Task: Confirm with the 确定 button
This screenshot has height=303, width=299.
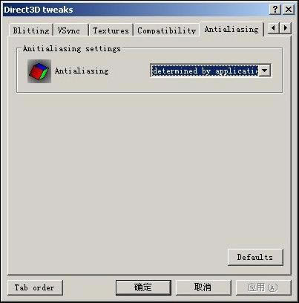Action: pyautogui.click(x=143, y=287)
